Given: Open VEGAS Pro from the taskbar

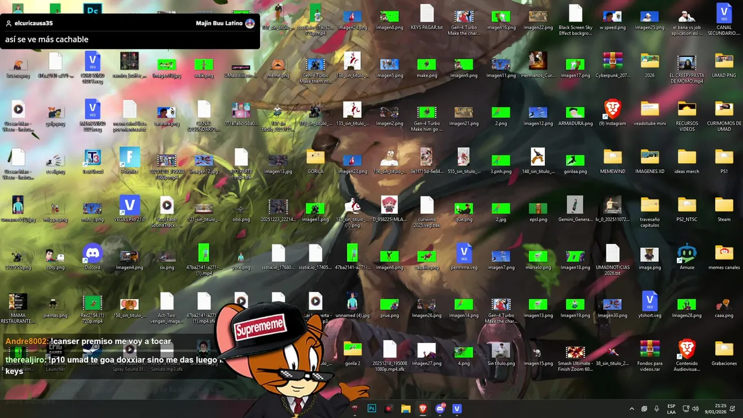Looking at the screenshot, I should [x=457, y=409].
